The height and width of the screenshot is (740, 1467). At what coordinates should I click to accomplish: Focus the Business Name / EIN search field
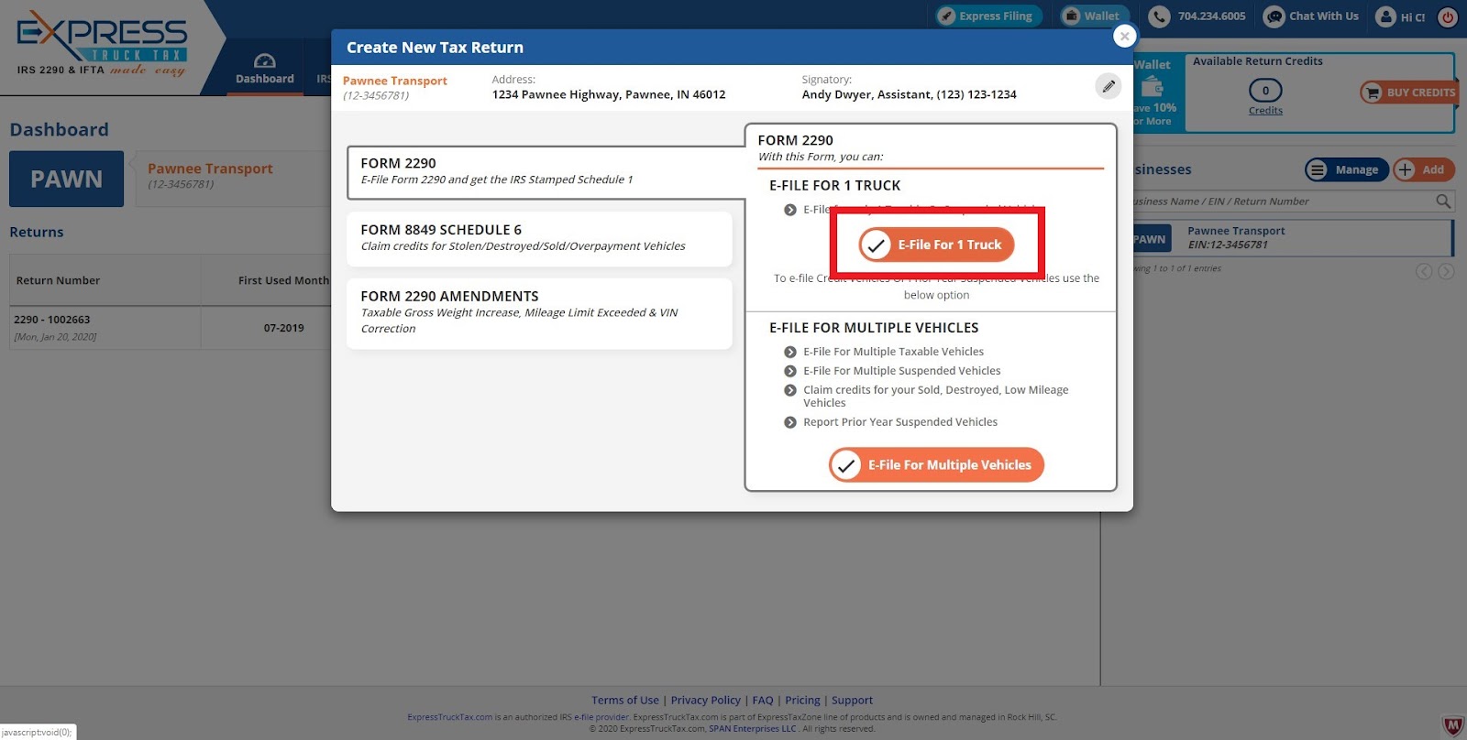(1282, 201)
